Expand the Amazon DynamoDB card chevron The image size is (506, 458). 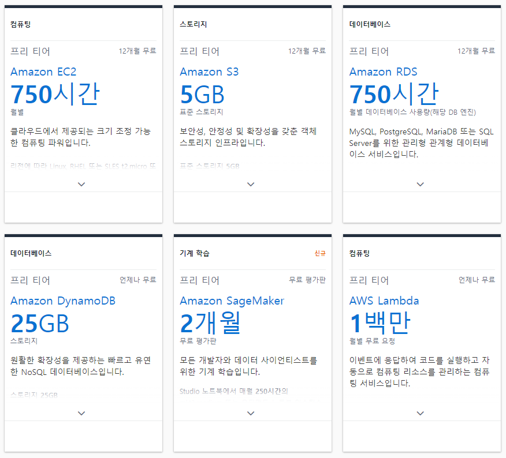click(x=81, y=413)
